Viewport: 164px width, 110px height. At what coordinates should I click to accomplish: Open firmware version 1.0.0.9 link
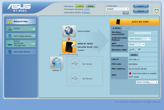pos(87,9)
